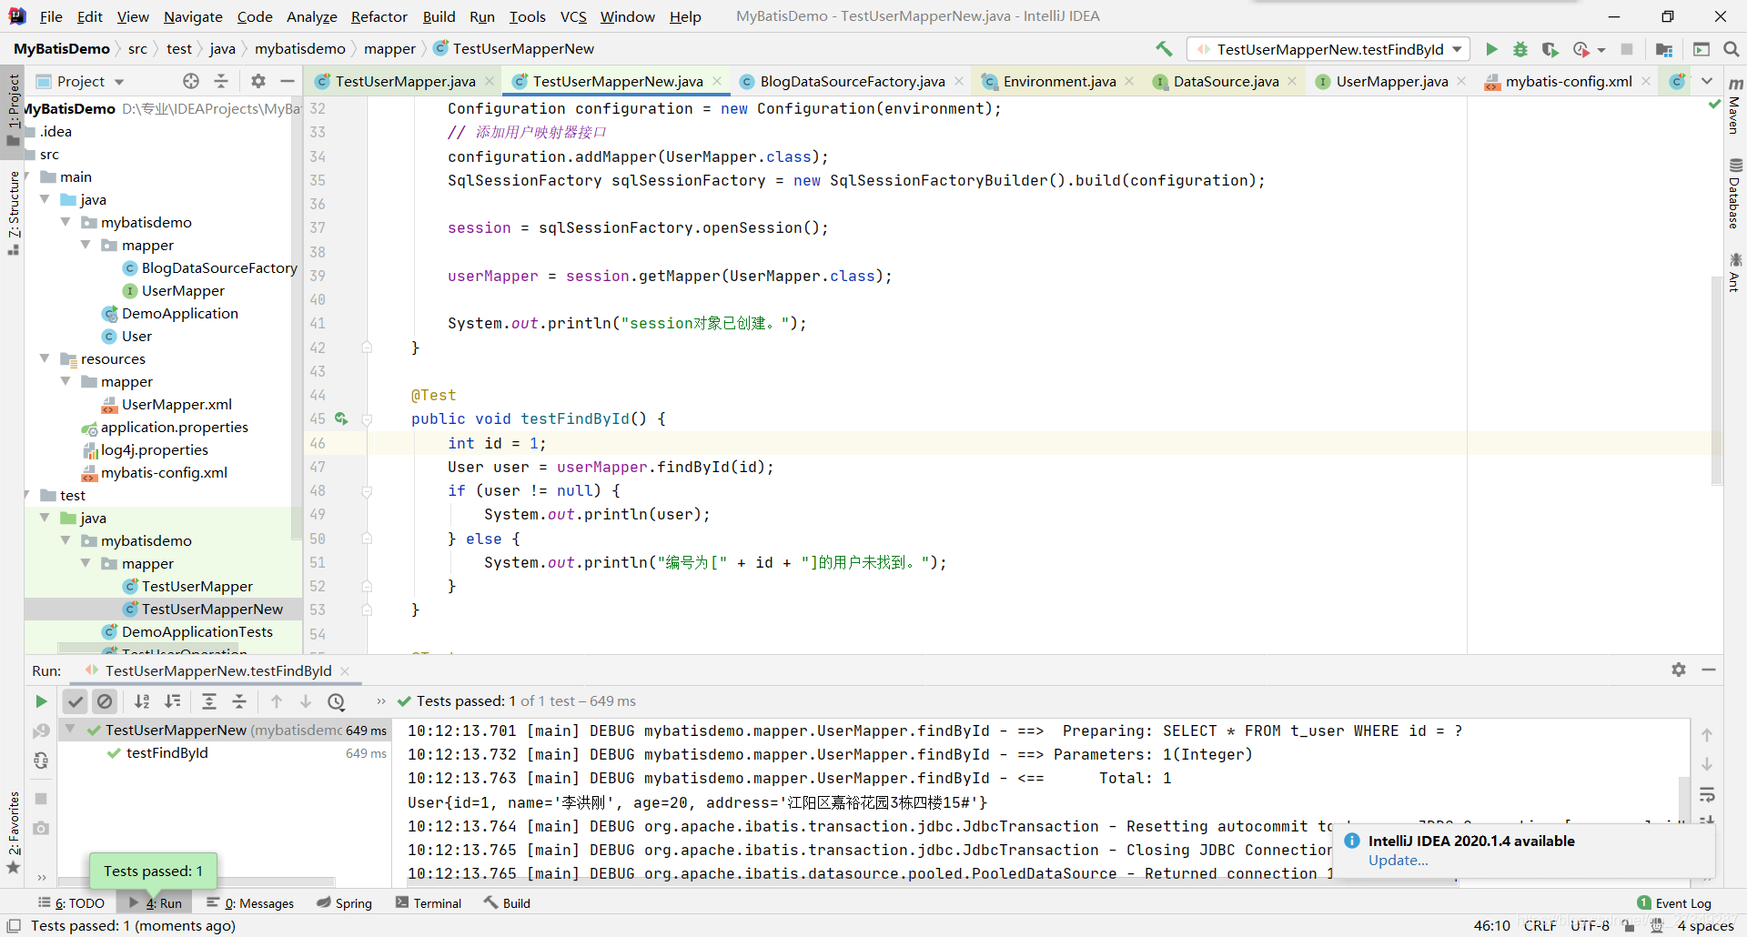
Task: Expand all test results in the Run toolbar
Action: pos(209,701)
